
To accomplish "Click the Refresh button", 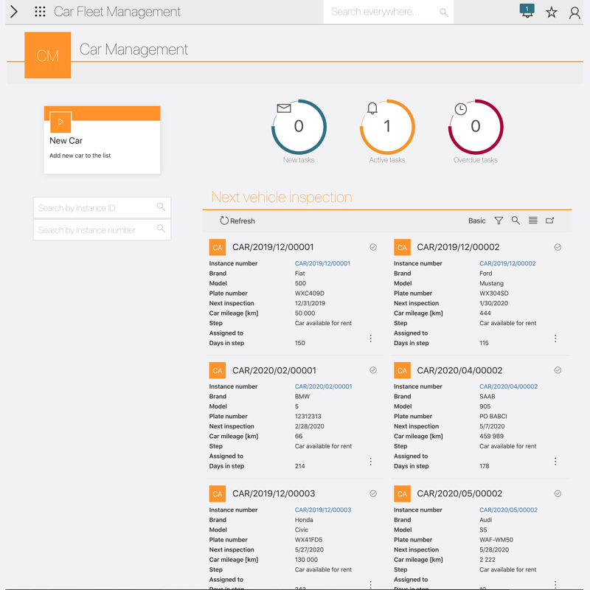I will (x=237, y=221).
